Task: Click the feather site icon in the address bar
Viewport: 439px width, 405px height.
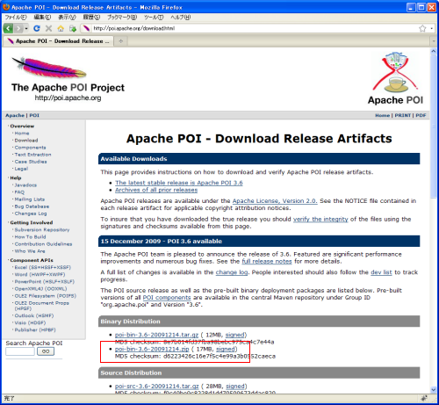Action: coord(86,28)
